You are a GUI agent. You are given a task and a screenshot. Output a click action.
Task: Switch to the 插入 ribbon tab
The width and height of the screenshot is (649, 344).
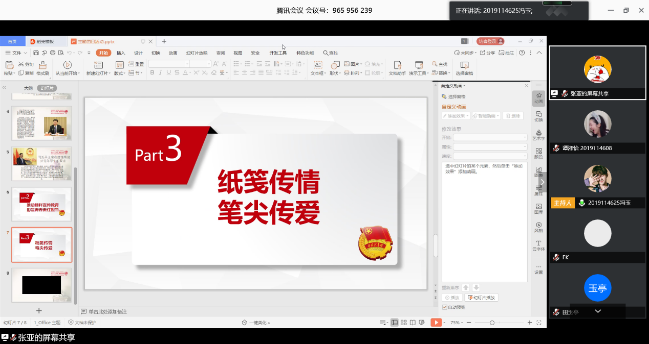click(x=121, y=53)
